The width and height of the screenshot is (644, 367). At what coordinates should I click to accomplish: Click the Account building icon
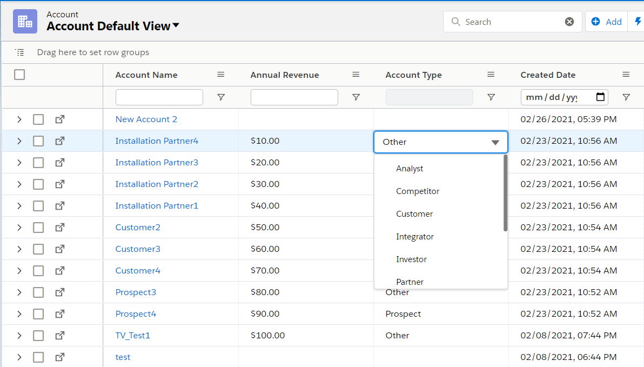click(x=25, y=21)
